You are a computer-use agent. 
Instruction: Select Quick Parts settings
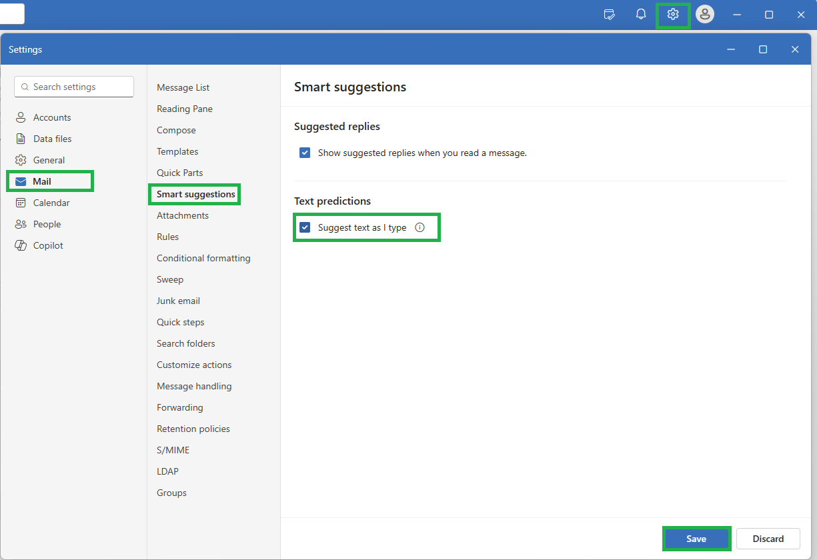[x=180, y=173]
